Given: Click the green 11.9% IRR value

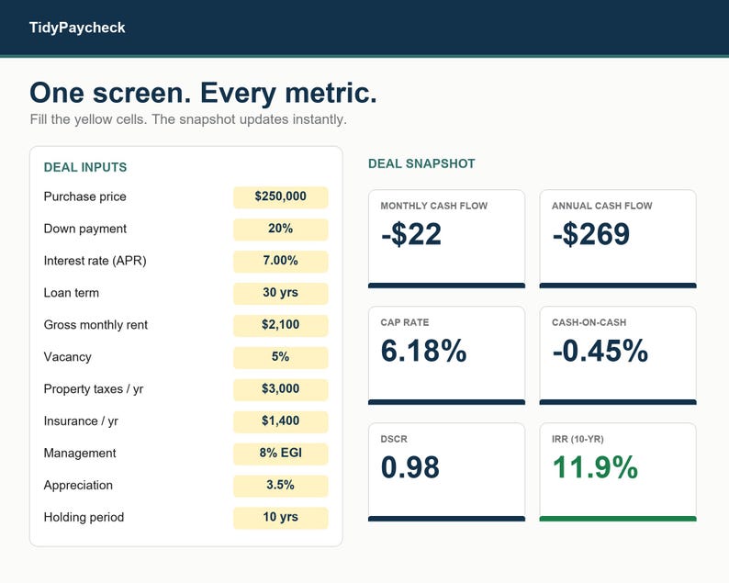Looking at the screenshot, I should coord(595,467).
